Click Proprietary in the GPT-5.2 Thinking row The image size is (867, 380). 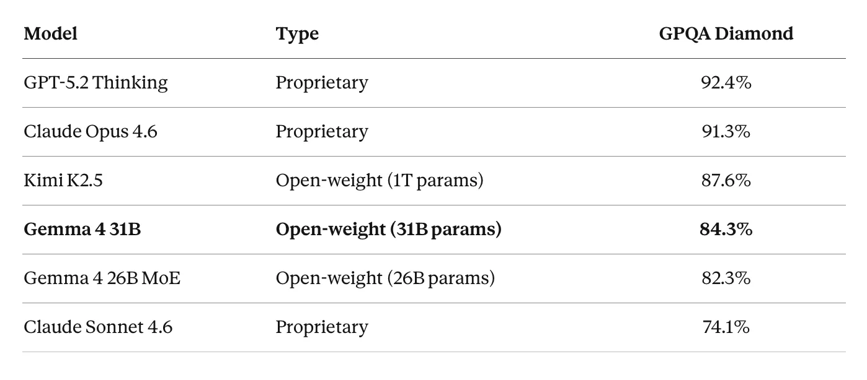click(321, 82)
